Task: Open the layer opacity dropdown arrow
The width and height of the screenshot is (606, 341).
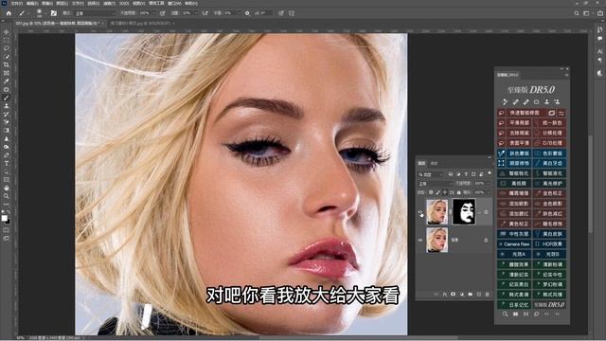Action: [x=489, y=183]
